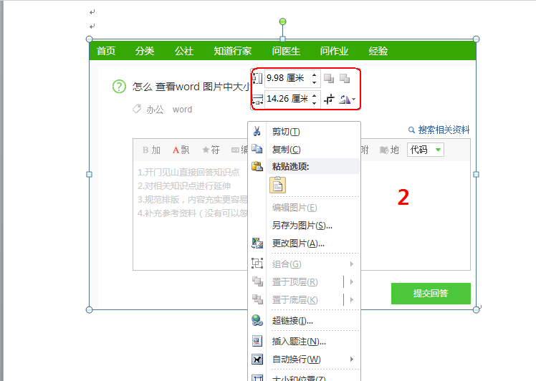The image size is (536, 381).
Task: Click the Cut scissors icon
Action: pos(257,131)
